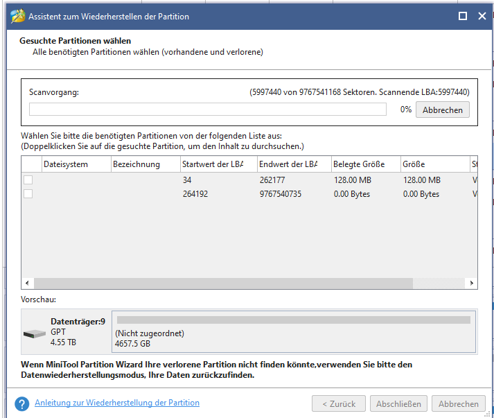Click the 128.00 MB value under Belegte Größe
Screen dimensions: 494x418
point(353,180)
